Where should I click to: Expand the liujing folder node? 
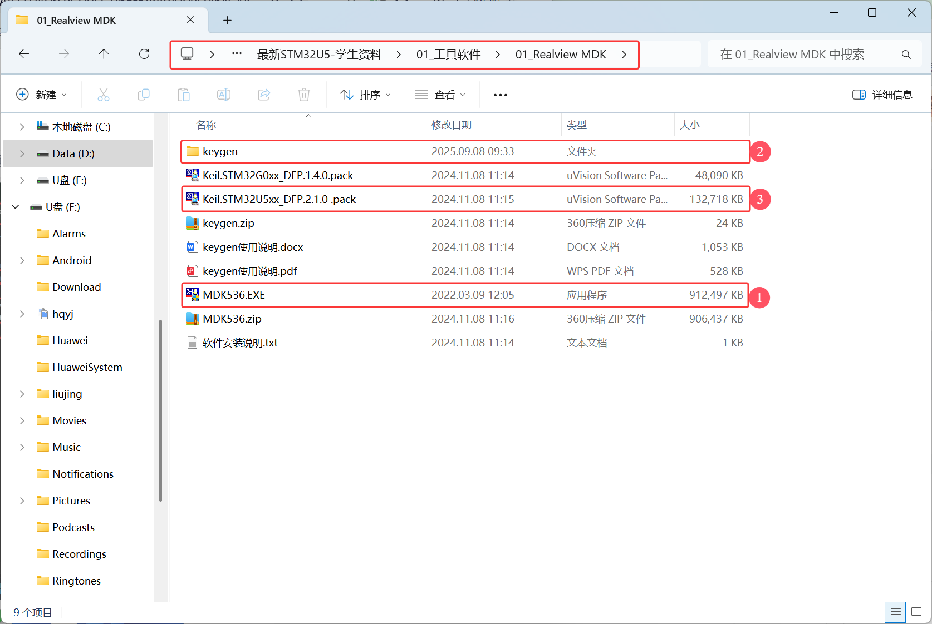click(x=22, y=394)
